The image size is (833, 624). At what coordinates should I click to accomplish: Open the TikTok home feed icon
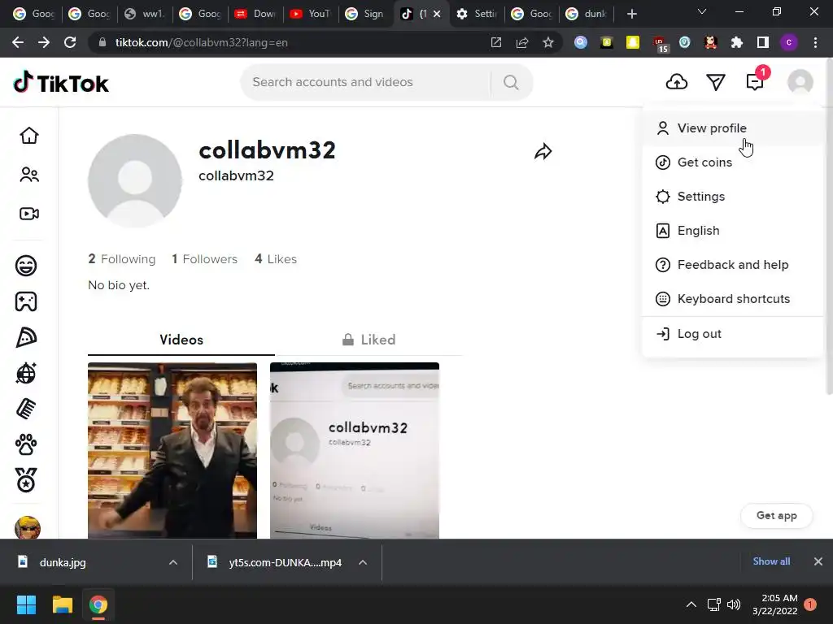tap(29, 136)
